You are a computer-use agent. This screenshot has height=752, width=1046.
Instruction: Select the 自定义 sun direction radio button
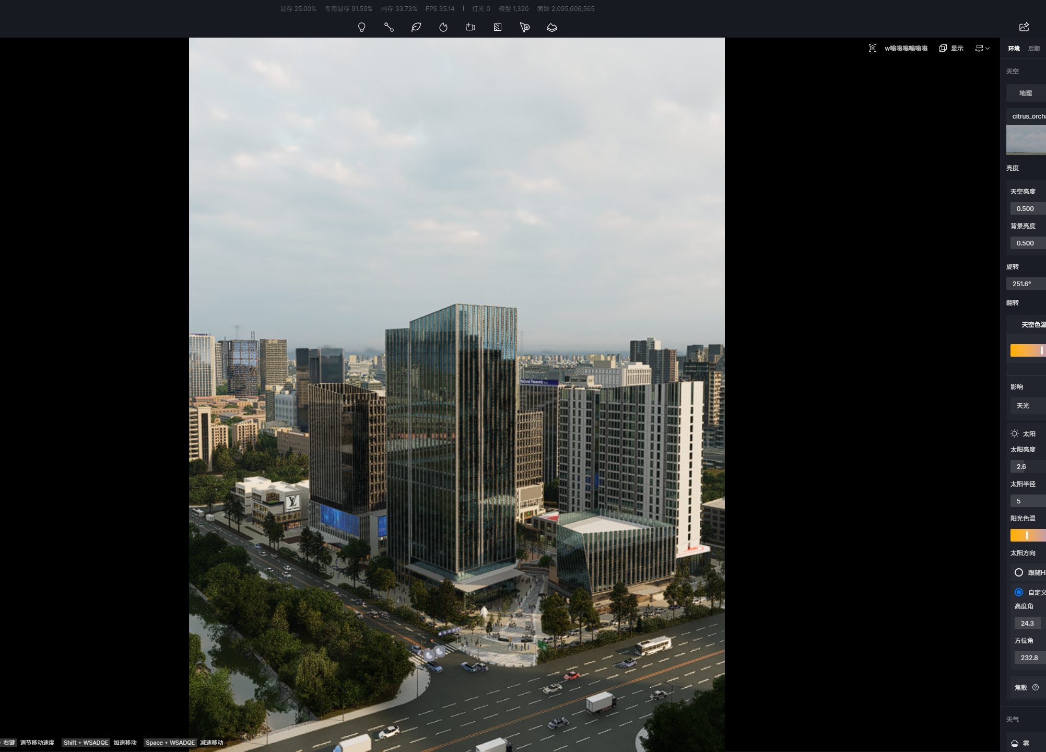pos(1019,592)
